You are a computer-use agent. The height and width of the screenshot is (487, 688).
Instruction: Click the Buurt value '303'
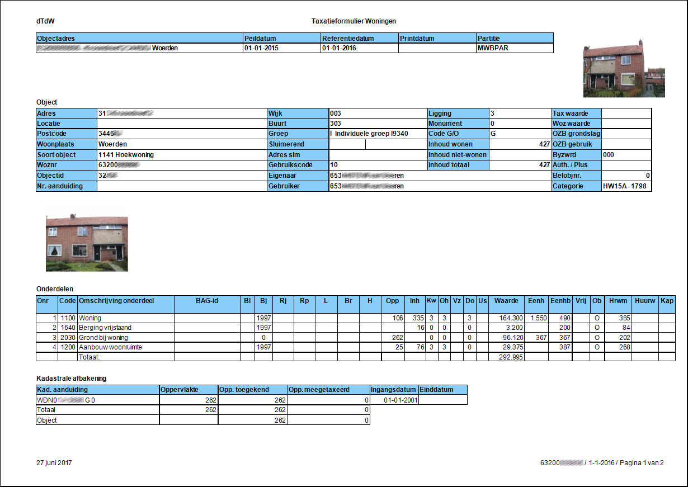point(336,124)
